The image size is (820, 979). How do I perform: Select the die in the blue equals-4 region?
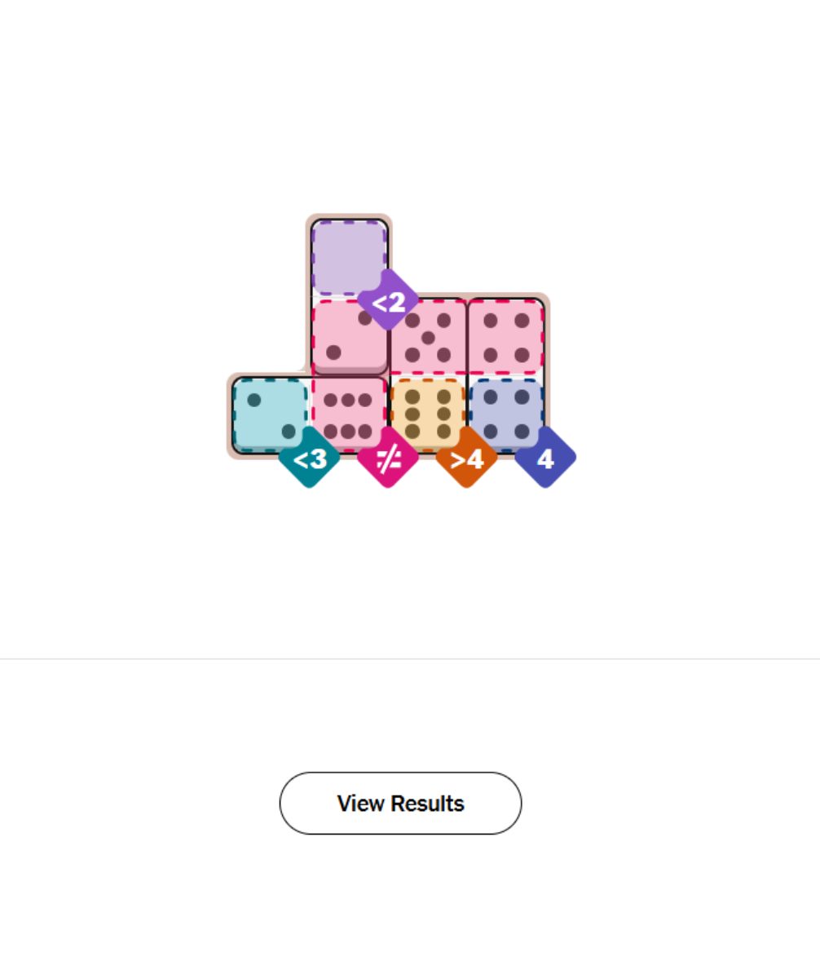[506, 414]
